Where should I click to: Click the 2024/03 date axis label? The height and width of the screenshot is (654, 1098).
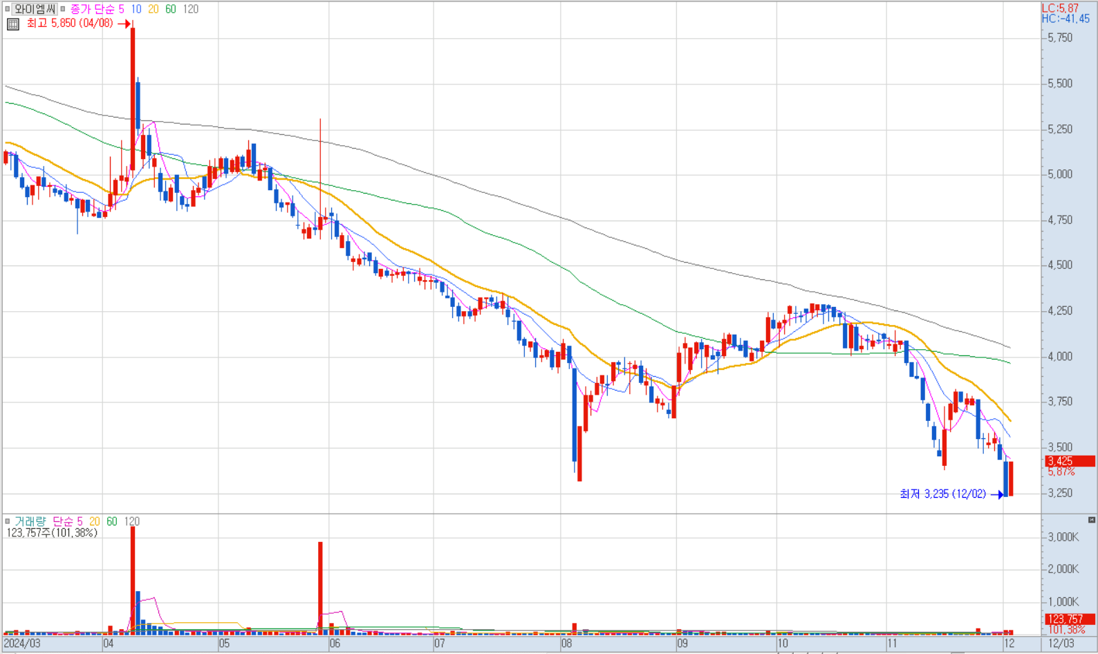click(x=22, y=644)
